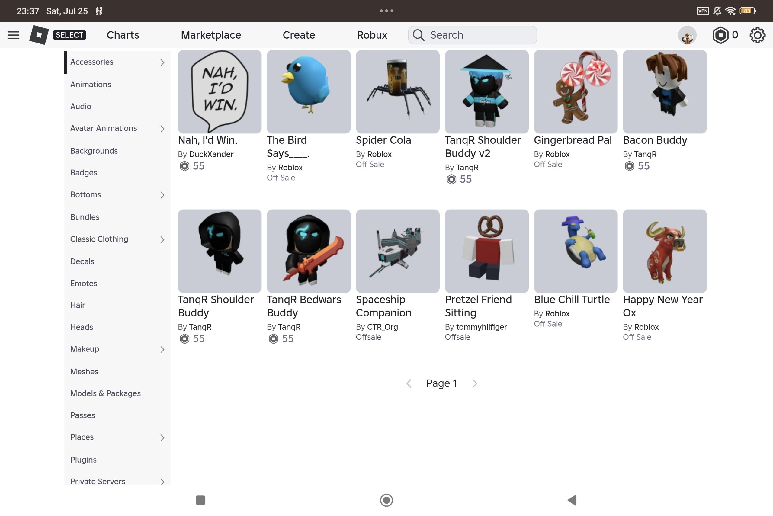Tap the battery status indicator
The height and width of the screenshot is (516, 773).
(748, 11)
